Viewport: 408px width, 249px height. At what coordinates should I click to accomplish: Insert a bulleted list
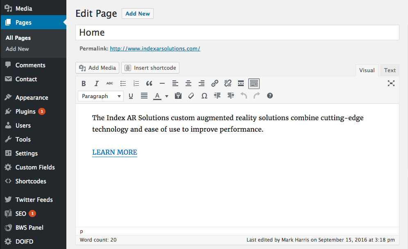123,83
